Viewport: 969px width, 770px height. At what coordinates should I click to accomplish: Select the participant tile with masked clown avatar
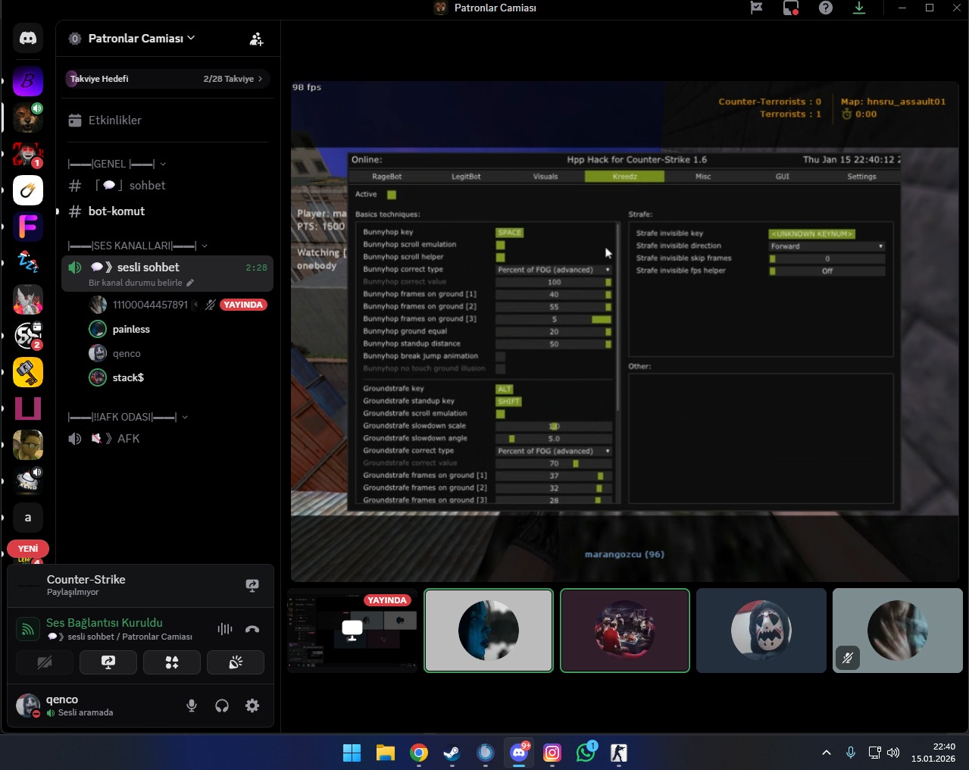pyautogui.click(x=761, y=631)
